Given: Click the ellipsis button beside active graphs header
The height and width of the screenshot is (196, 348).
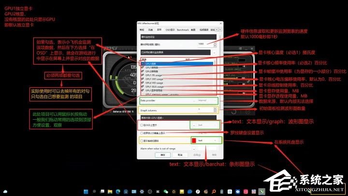Looking at the screenshot, I should point(214,53).
